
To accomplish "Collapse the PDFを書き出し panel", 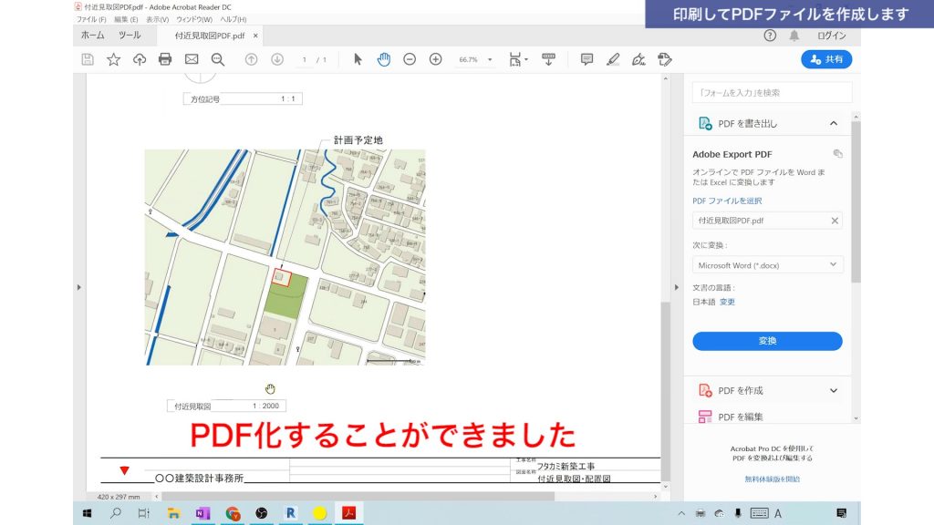I will coord(835,122).
